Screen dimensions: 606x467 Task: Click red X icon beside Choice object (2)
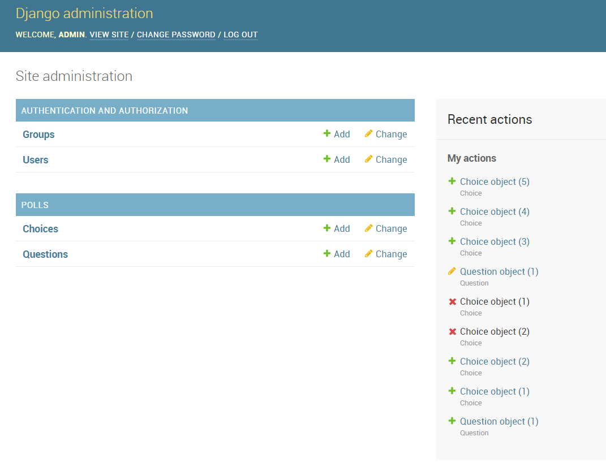[x=452, y=331]
